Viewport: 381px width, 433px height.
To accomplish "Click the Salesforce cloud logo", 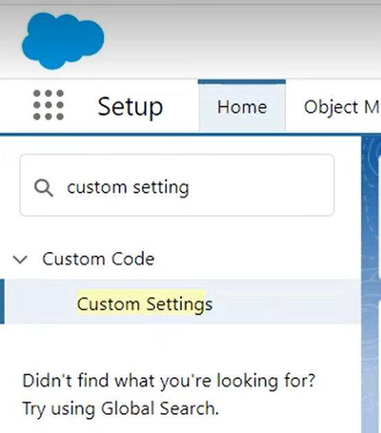I will (63, 41).
